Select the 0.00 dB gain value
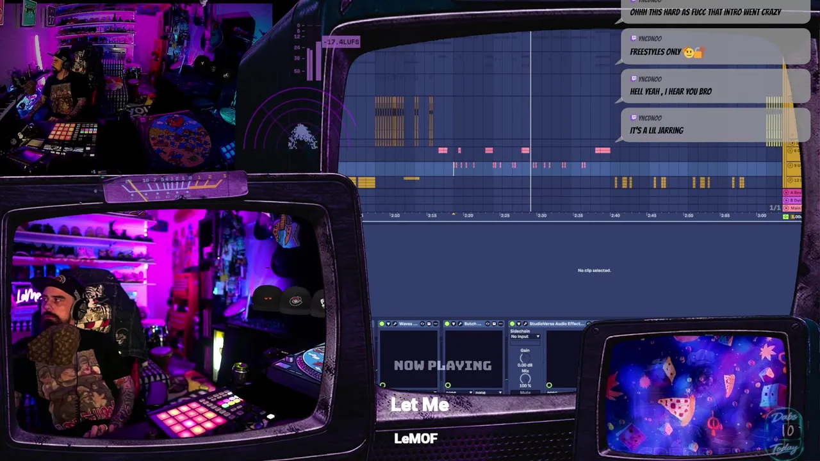The height and width of the screenshot is (461, 820). [x=525, y=365]
